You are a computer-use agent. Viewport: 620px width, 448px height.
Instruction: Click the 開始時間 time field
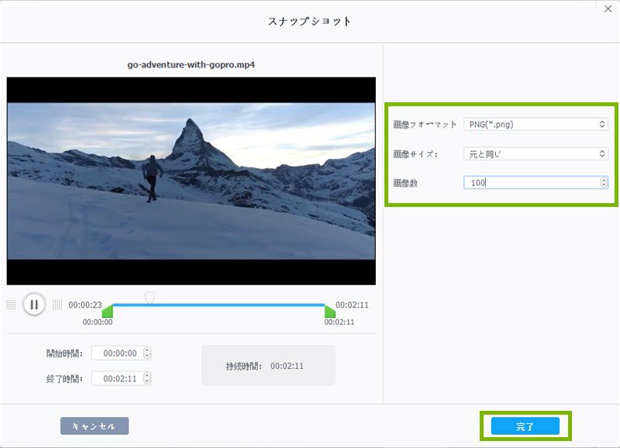[116, 353]
